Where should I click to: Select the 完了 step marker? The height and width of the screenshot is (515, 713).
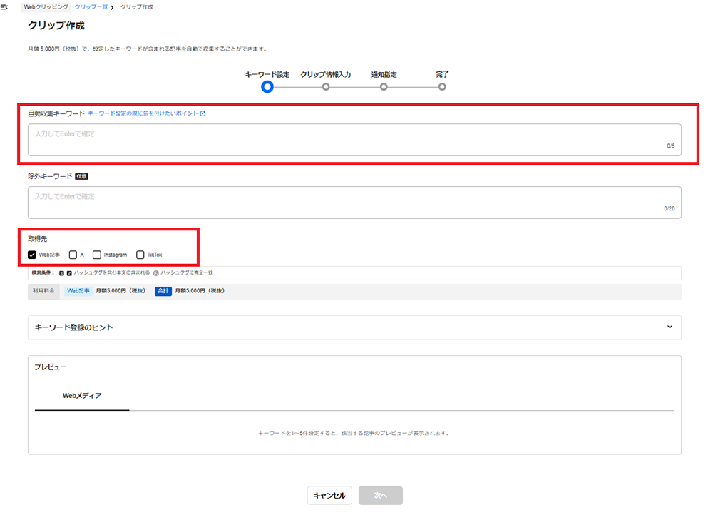coord(442,86)
